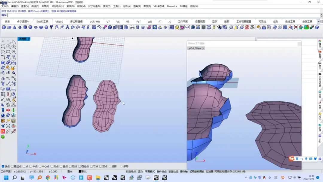Viewport: 323px width, 182px height.
Task: Switch to the VSR-MR toolbar tab
Action: point(95,22)
